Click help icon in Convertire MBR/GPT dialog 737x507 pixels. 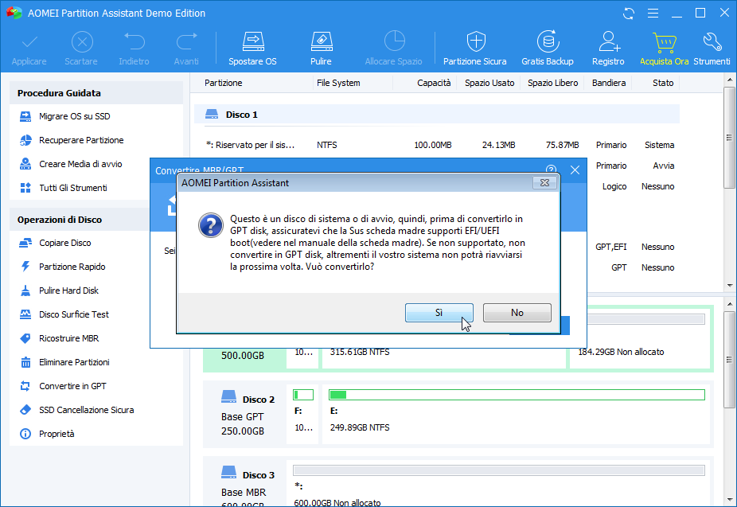point(551,170)
